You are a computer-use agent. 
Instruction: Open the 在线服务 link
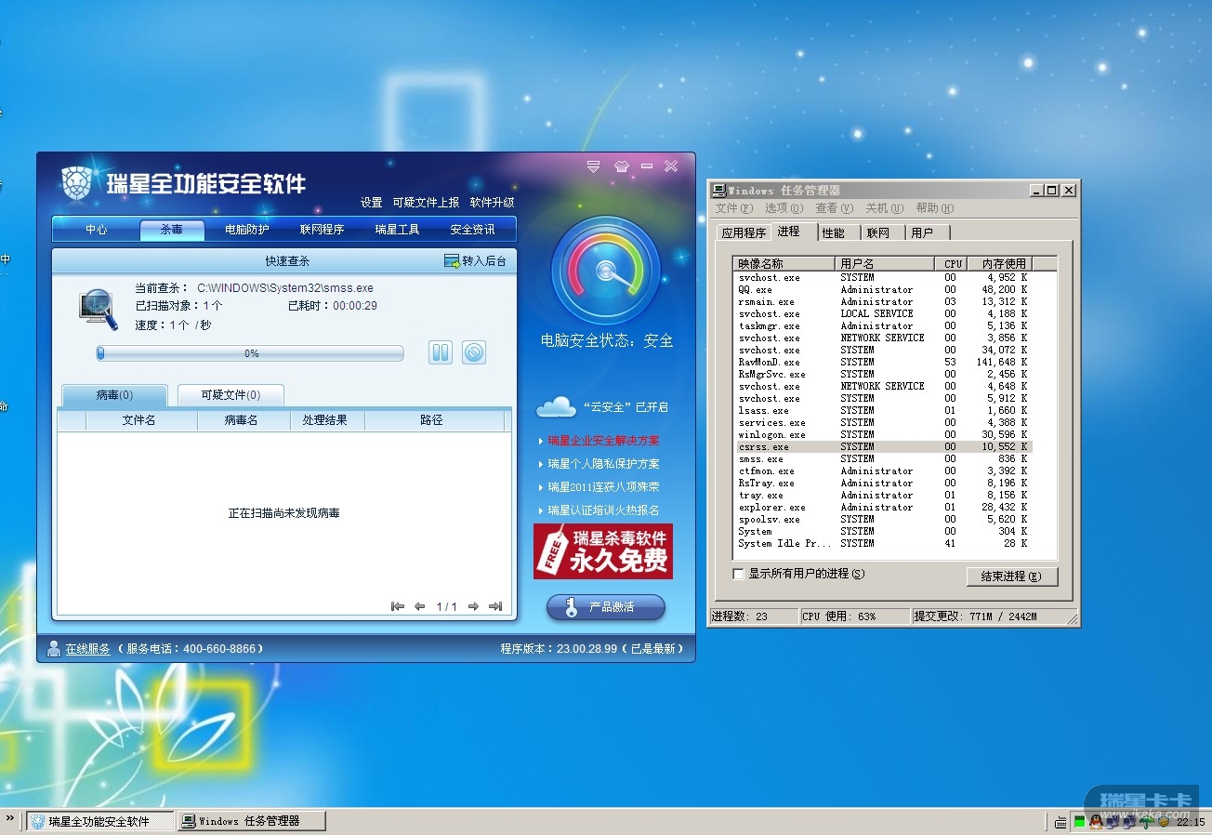87,649
